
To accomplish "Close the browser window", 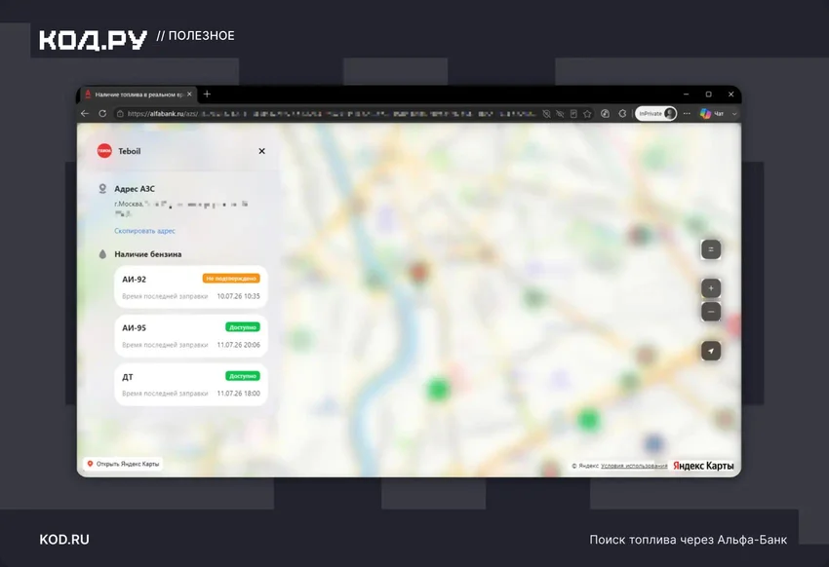I will point(731,94).
